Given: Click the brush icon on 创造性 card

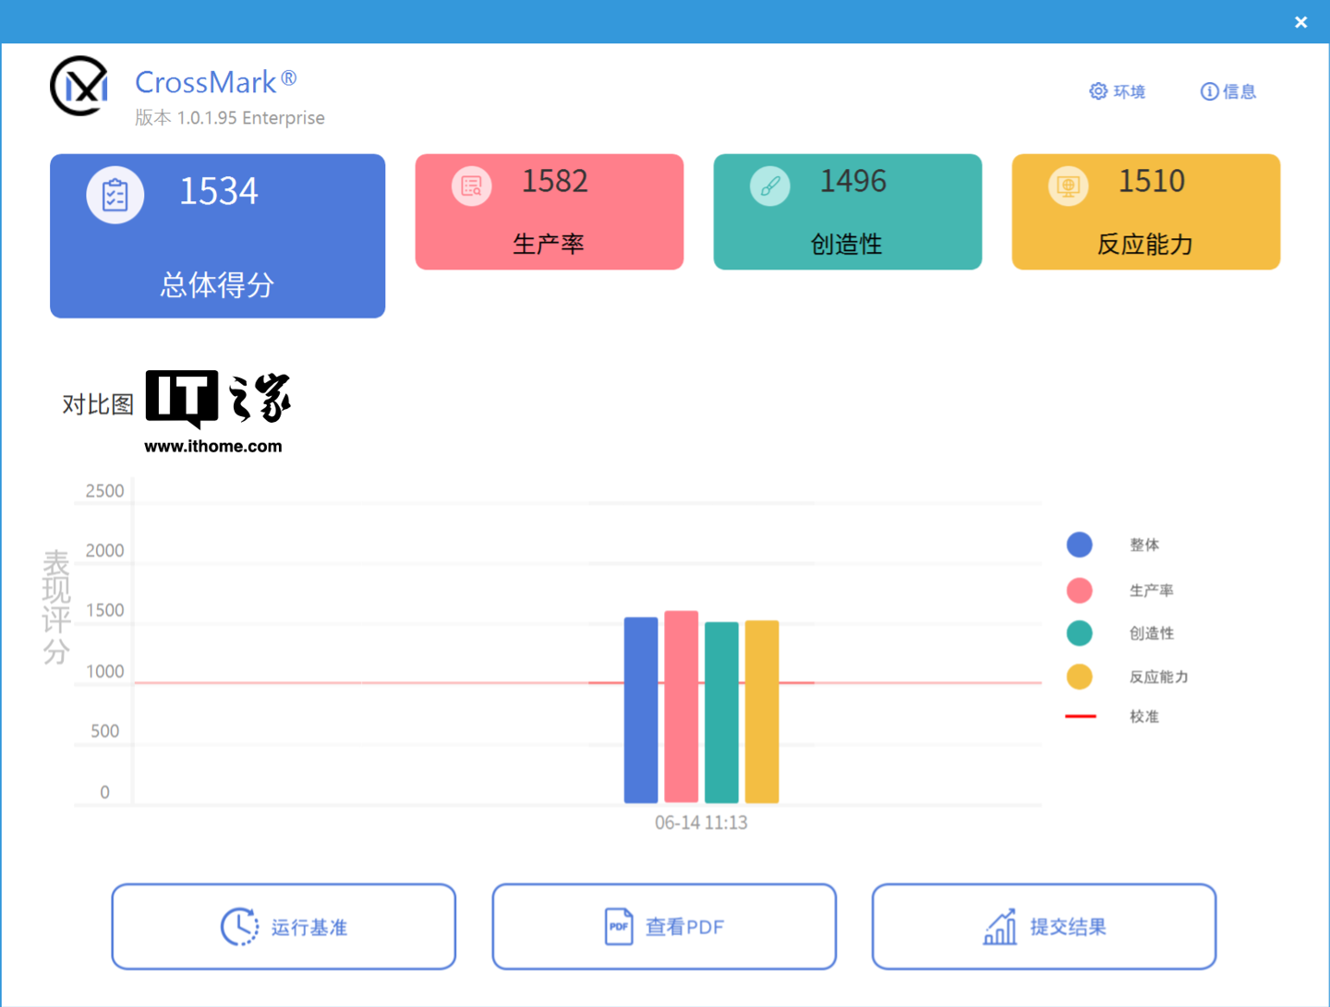Looking at the screenshot, I should pyautogui.click(x=770, y=186).
